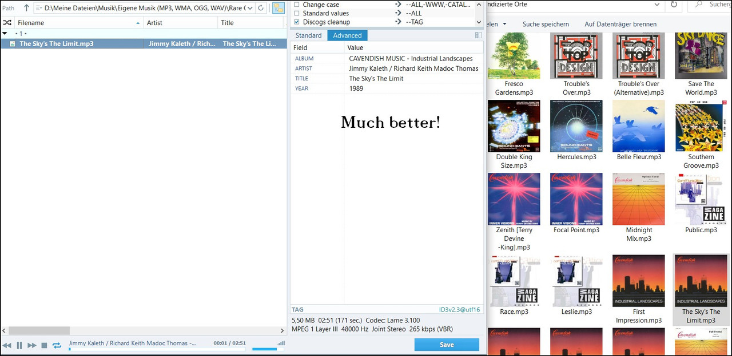Image resolution: width=732 pixels, height=356 pixels.
Task: Go up one folder level arrow
Action: click(26, 8)
